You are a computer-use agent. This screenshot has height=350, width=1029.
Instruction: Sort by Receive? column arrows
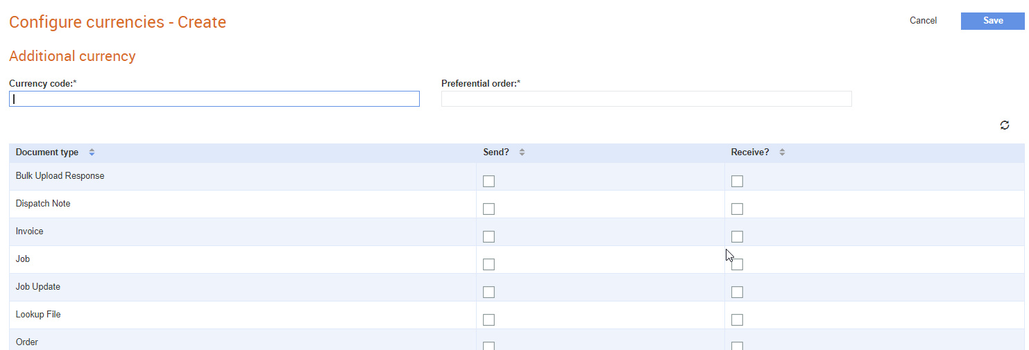tap(782, 152)
